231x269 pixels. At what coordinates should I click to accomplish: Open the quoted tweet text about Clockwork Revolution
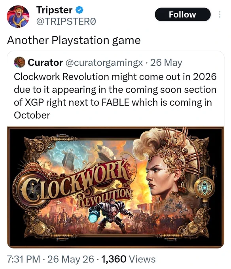click(115, 96)
